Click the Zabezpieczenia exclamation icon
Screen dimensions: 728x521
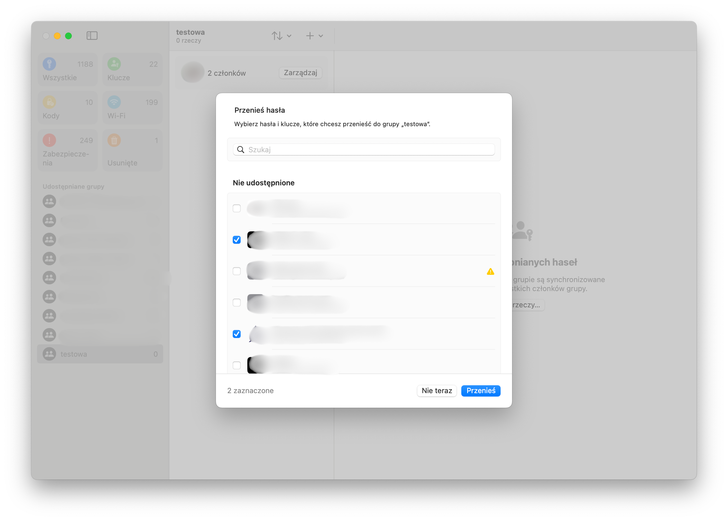pos(49,140)
